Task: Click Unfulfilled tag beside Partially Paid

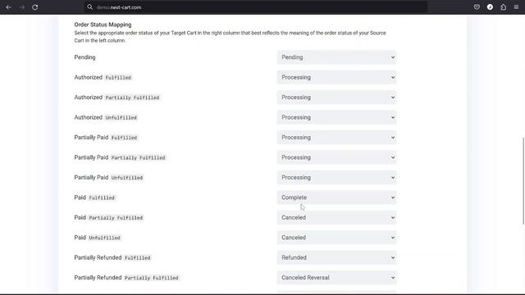Action: coord(127,178)
